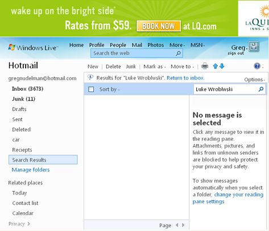
Task: Open the Inbox (3673) folder
Action: click(x=28, y=89)
